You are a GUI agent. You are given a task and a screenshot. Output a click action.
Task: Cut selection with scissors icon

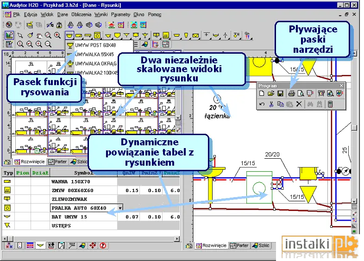click(x=271, y=104)
